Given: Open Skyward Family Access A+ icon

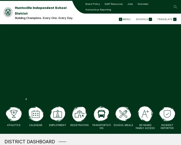Looking at the screenshot, I should click(x=145, y=114).
